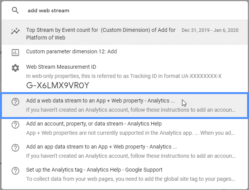249x190 pixels.
Task: Click the "To collect data from your web pages" snippet
Action: [130, 179]
